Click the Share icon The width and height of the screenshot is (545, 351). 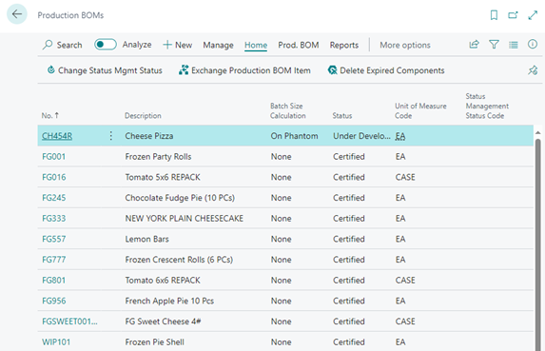474,45
